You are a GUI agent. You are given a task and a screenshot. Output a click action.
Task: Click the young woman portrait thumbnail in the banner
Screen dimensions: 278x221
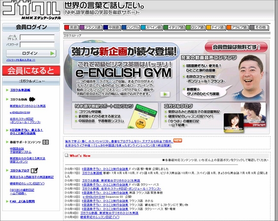click(x=234, y=123)
